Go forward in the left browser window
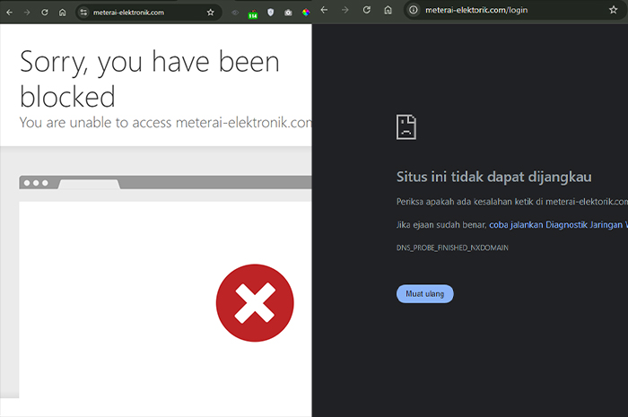 pyautogui.click(x=27, y=13)
